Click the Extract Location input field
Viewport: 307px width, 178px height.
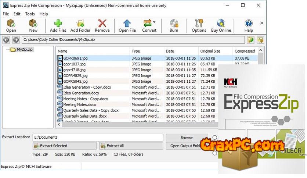coord(98,138)
